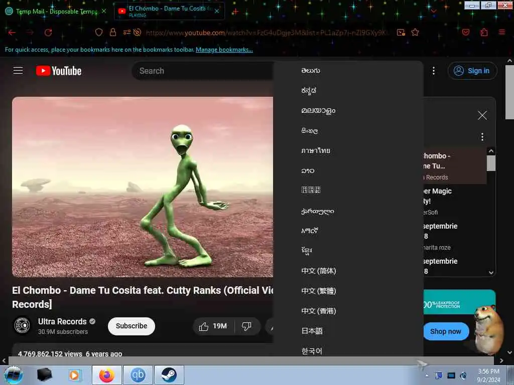Open tracking protection shield icon
Image resolution: width=514 pixels, height=385 pixels.
tap(99, 32)
